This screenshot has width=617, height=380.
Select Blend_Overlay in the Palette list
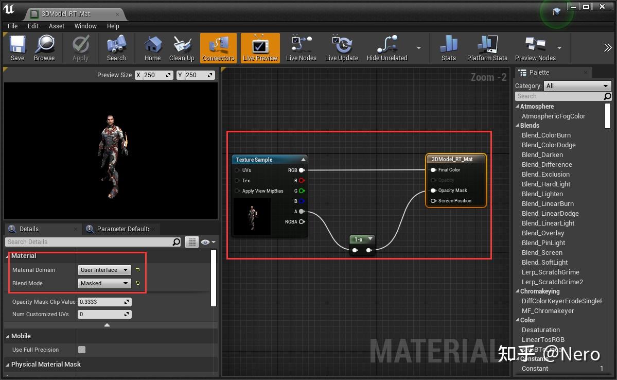[543, 233]
